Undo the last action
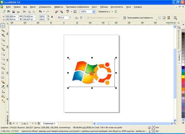The height and width of the screenshot is (134, 185). [x=40, y=12]
